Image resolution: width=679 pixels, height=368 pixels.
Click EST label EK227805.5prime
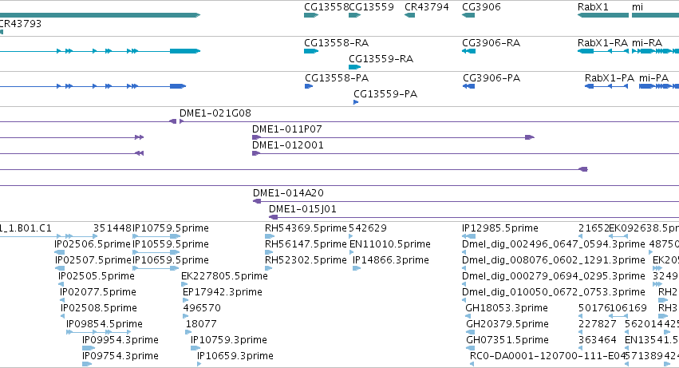click(x=224, y=276)
